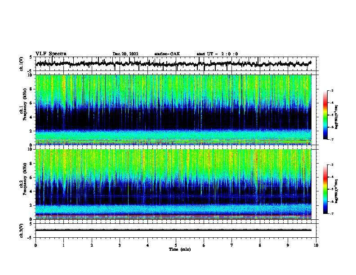Click the ch.1 colorbar PSD label
Screen dimensions: 356x275
[x=337, y=117]
